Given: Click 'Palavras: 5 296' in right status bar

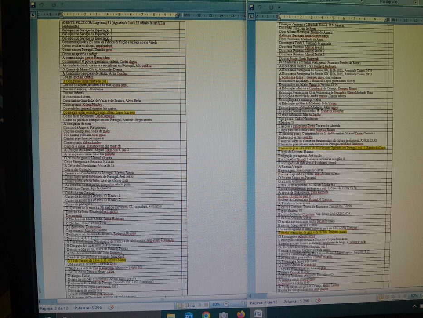Looking at the screenshot, I should [x=297, y=301].
